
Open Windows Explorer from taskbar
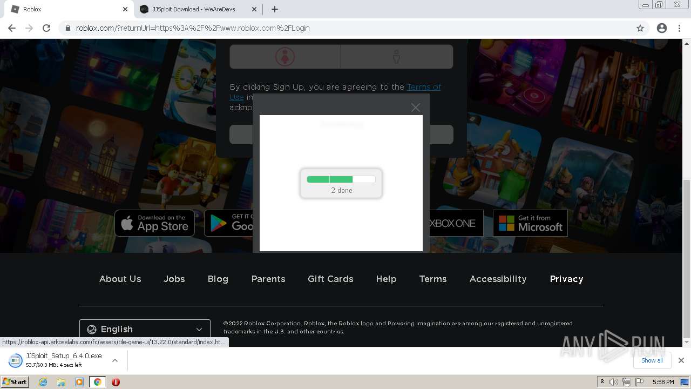pyautogui.click(x=61, y=382)
